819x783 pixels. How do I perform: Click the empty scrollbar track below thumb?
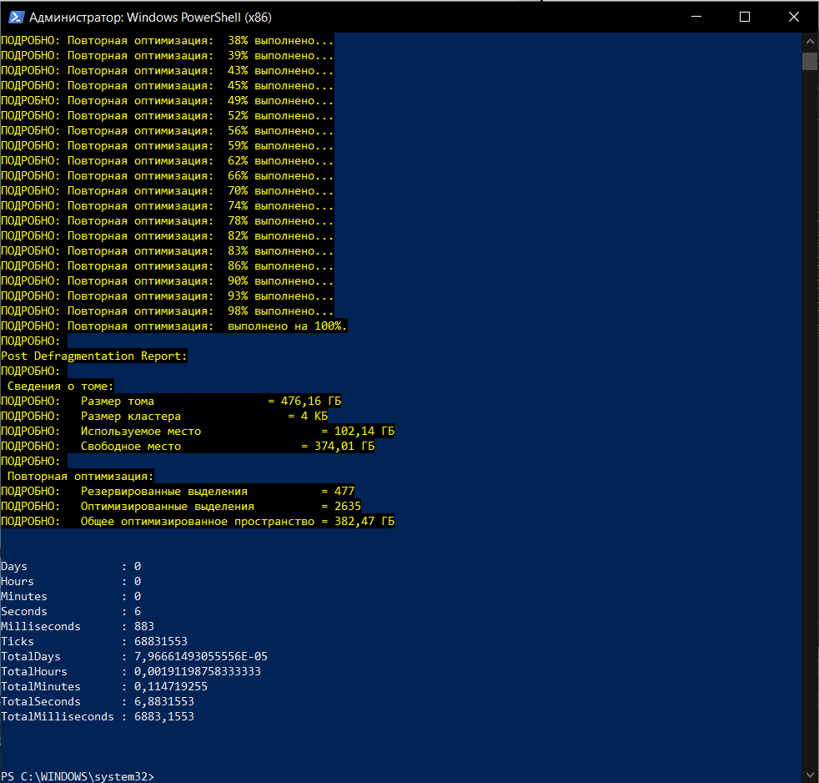pos(810,418)
